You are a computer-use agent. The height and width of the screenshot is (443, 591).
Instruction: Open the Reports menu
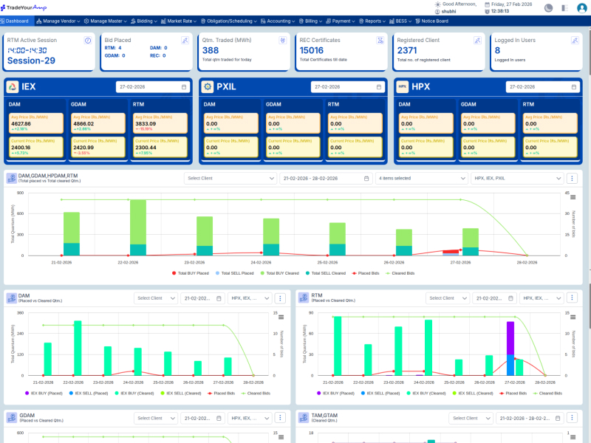tap(372, 21)
